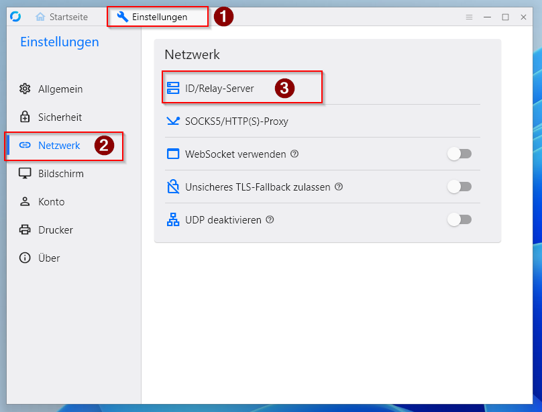The image size is (542, 412).
Task: Maximize the RustDesk window
Action: pyautogui.click(x=505, y=17)
